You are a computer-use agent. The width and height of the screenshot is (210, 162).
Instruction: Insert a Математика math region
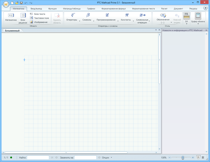[11, 17]
